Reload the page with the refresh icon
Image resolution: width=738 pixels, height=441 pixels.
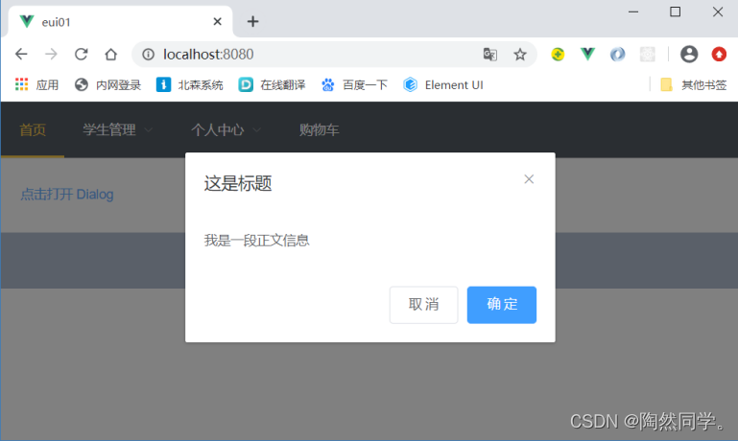tap(81, 54)
